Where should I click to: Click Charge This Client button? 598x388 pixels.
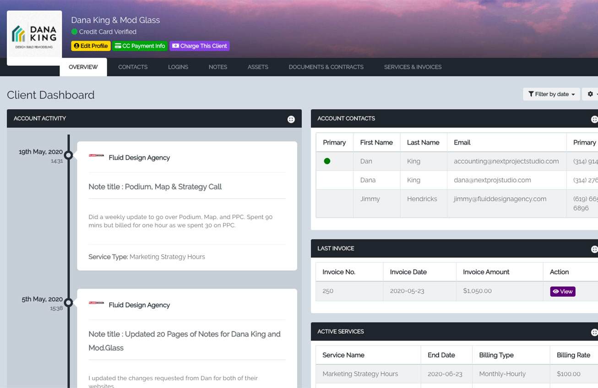200,46
